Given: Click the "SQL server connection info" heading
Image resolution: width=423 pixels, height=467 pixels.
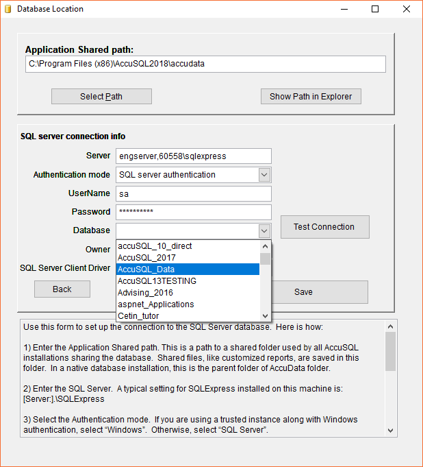Looking at the screenshot, I should tap(73, 136).
